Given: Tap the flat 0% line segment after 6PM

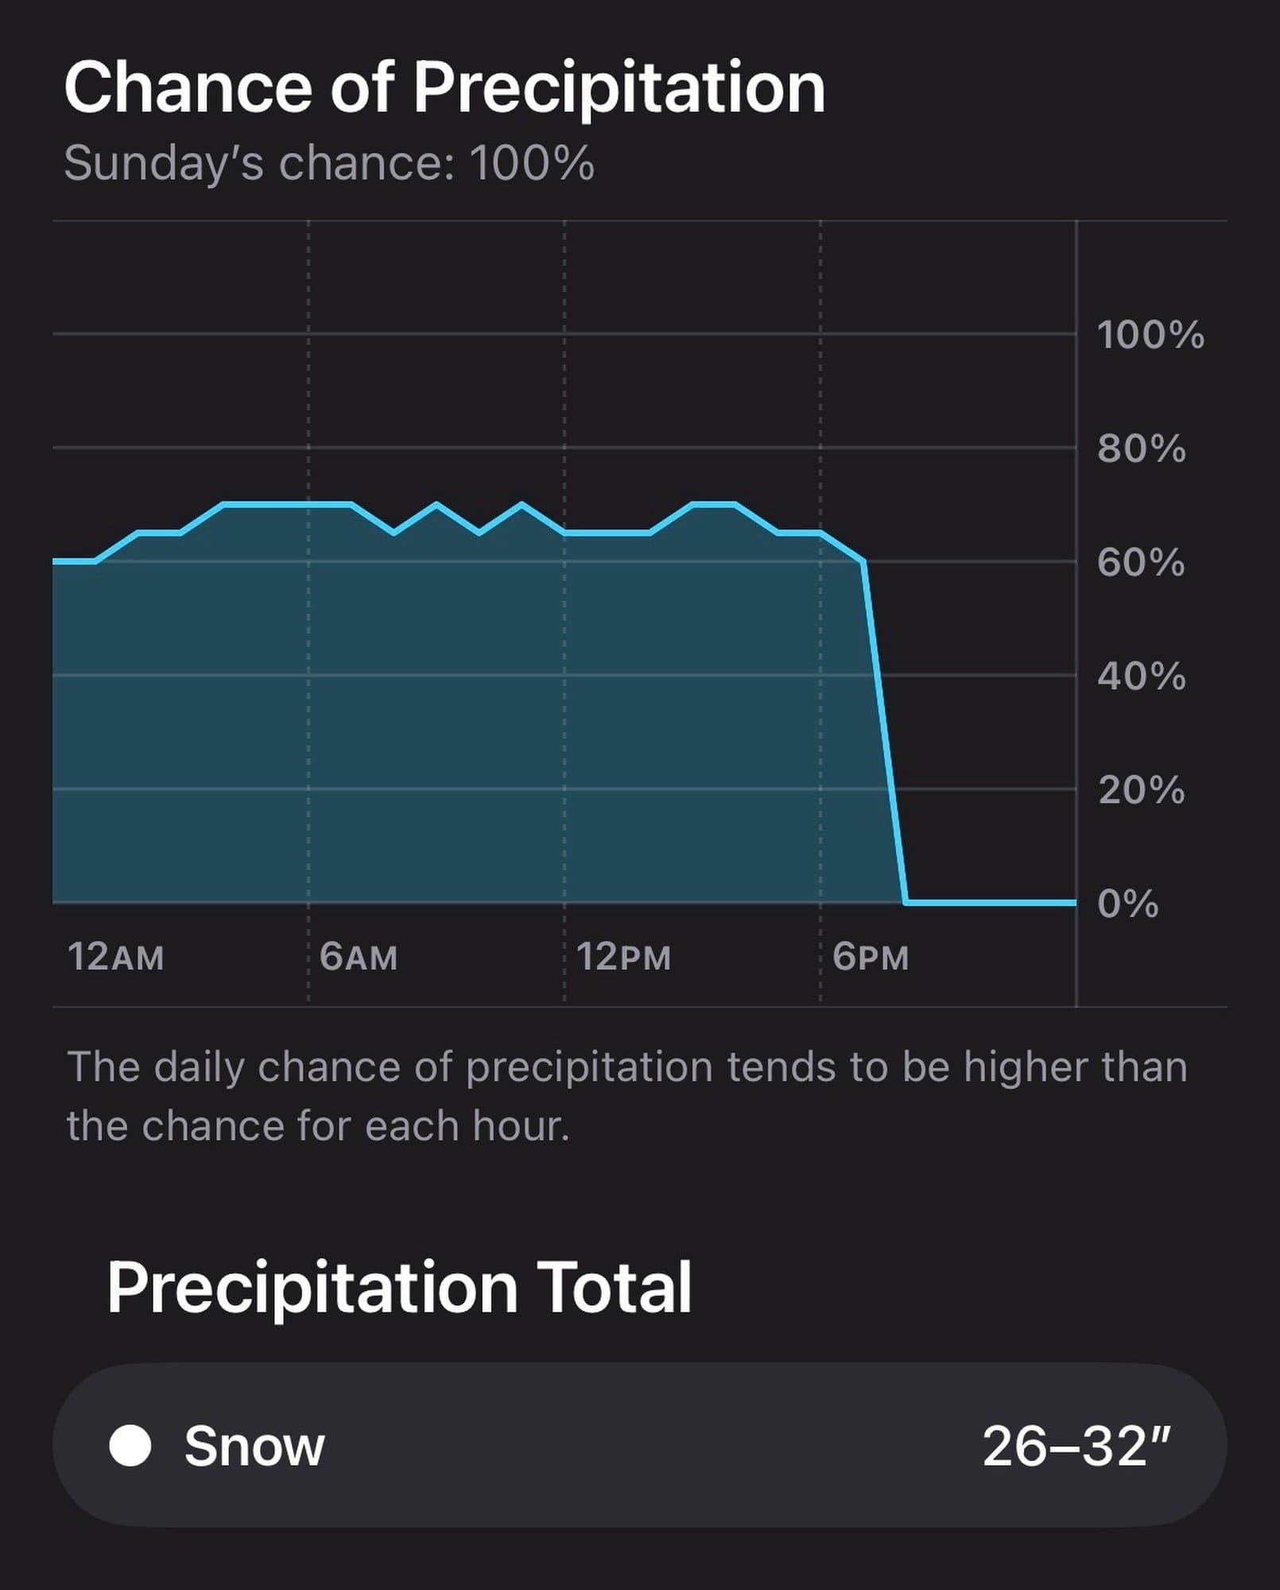Looking at the screenshot, I should coord(991,902).
